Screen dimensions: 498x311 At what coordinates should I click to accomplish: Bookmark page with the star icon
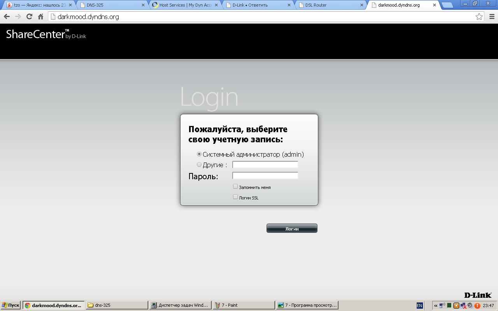479,17
